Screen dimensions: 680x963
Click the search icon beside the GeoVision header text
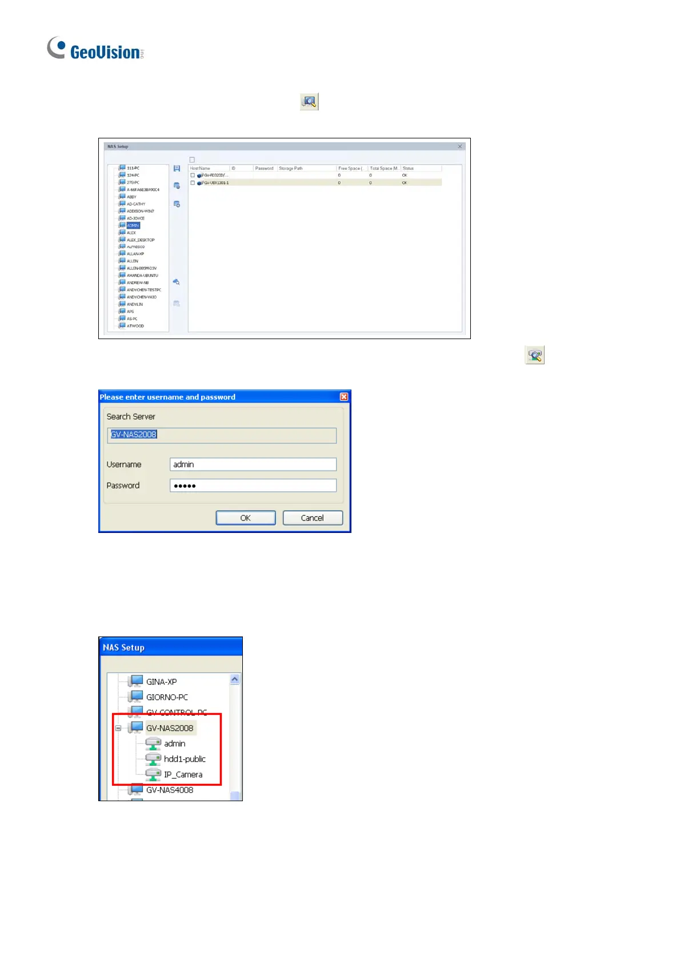(x=309, y=102)
